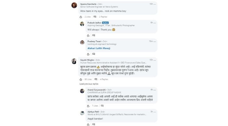Click reply icon under Gayatri Moghe's comment
The image size is (228, 126).
tap(96, 79)
